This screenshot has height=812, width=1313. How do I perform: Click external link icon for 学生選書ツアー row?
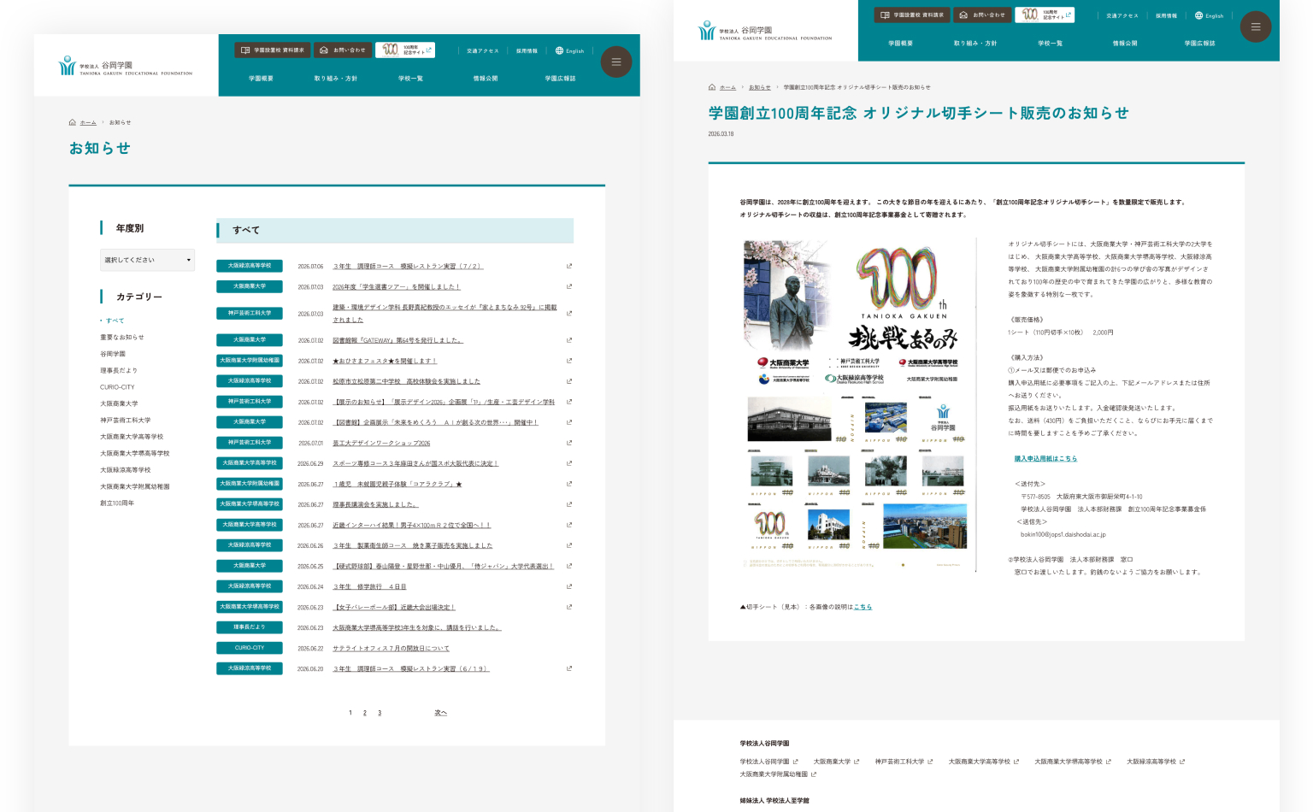point(569,286)
